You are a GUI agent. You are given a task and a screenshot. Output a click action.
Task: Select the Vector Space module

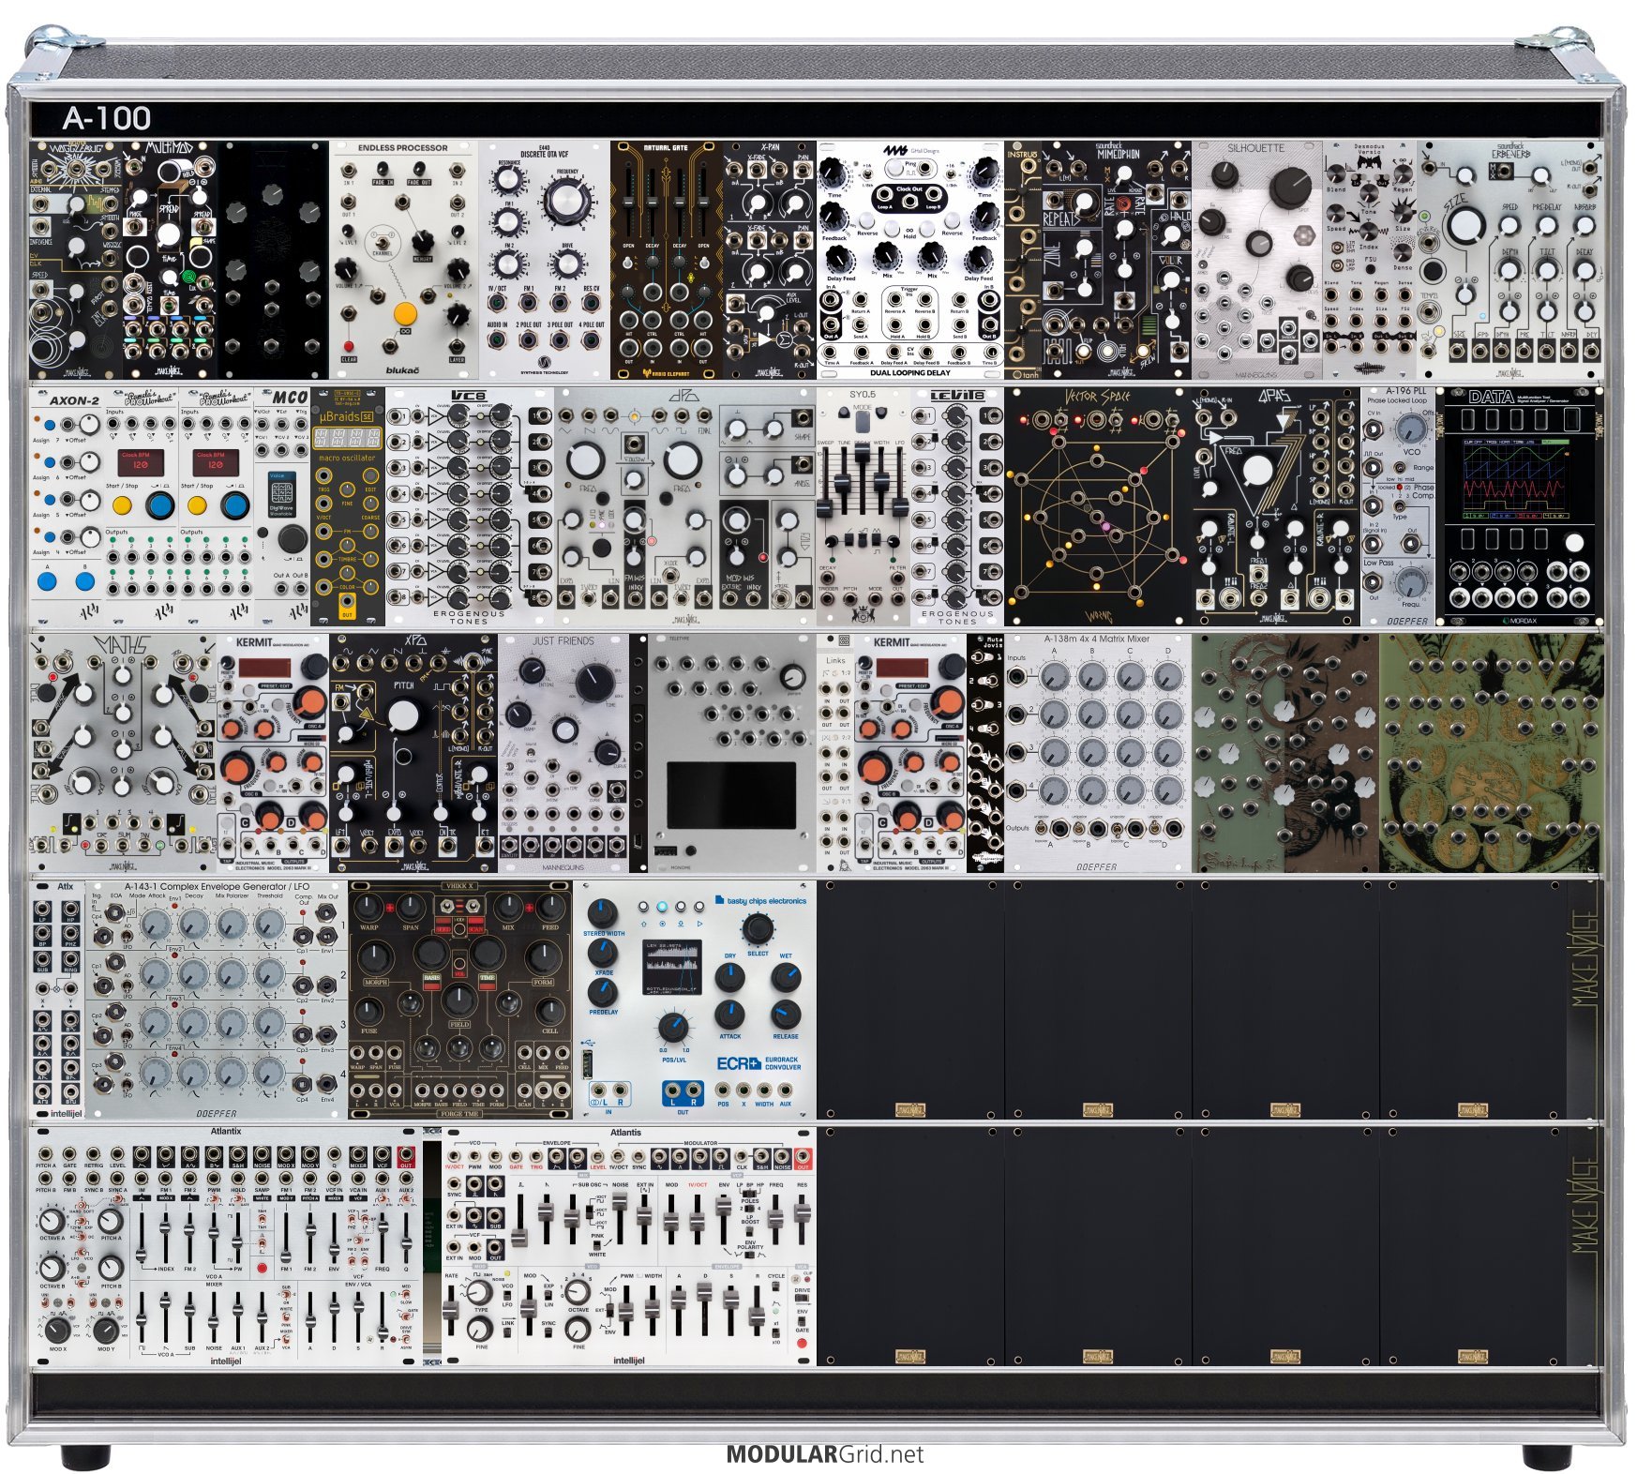pos(1098,506)
